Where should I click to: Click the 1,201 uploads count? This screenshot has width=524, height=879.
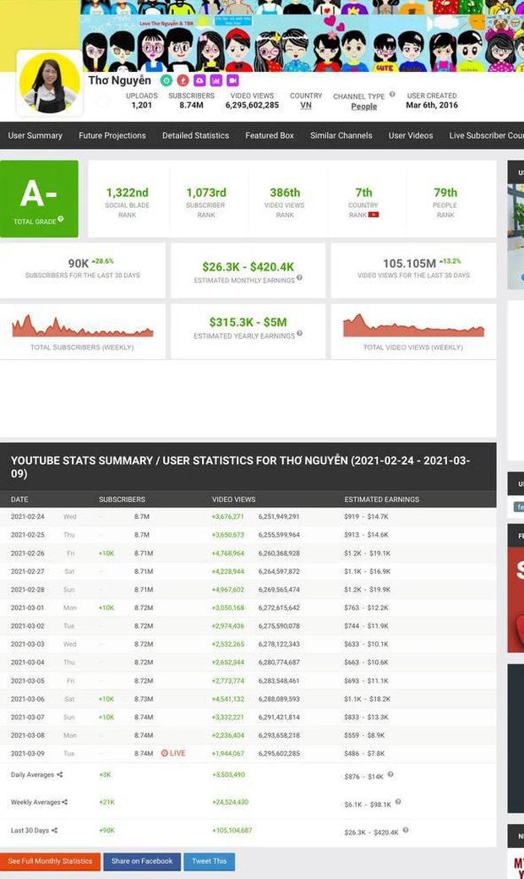coord(142,105)
